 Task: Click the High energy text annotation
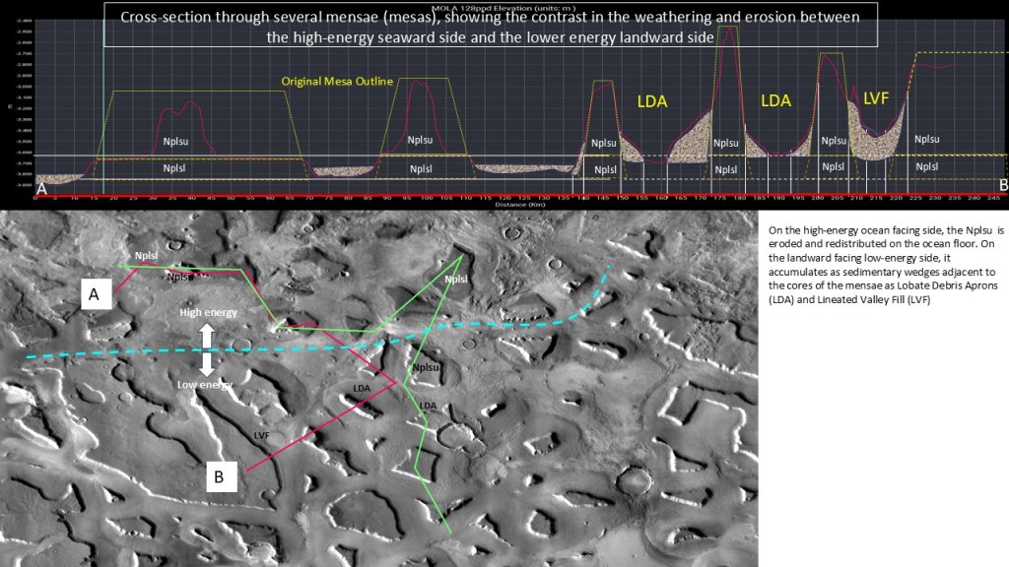(208, 312)
